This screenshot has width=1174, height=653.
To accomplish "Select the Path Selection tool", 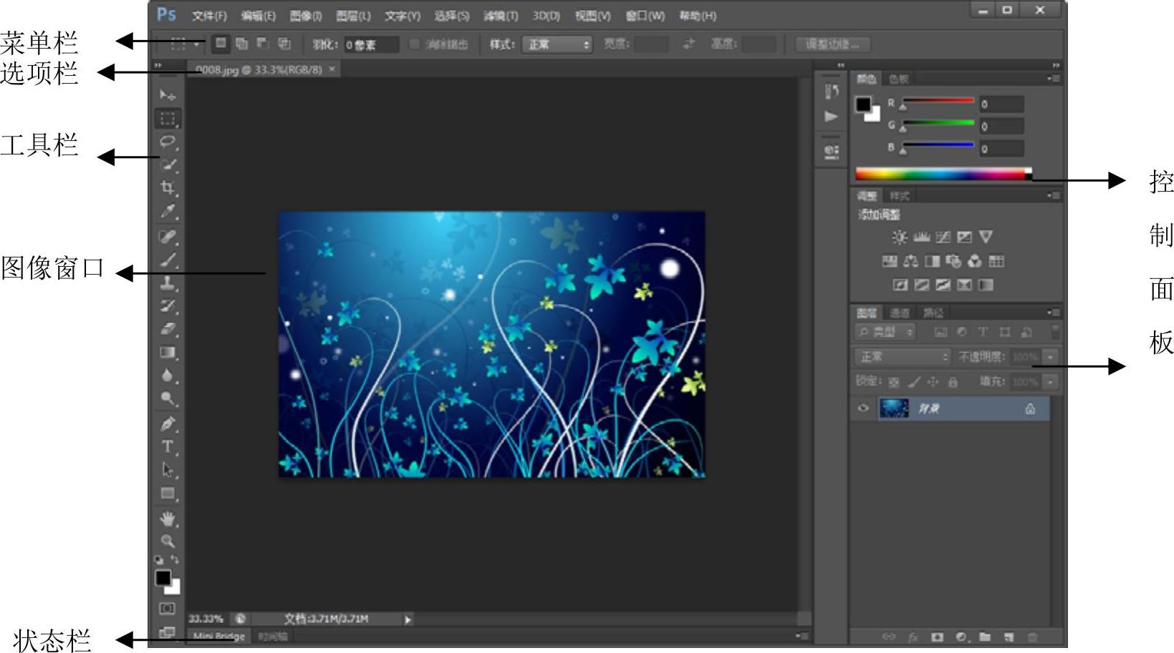I will 168,470.
